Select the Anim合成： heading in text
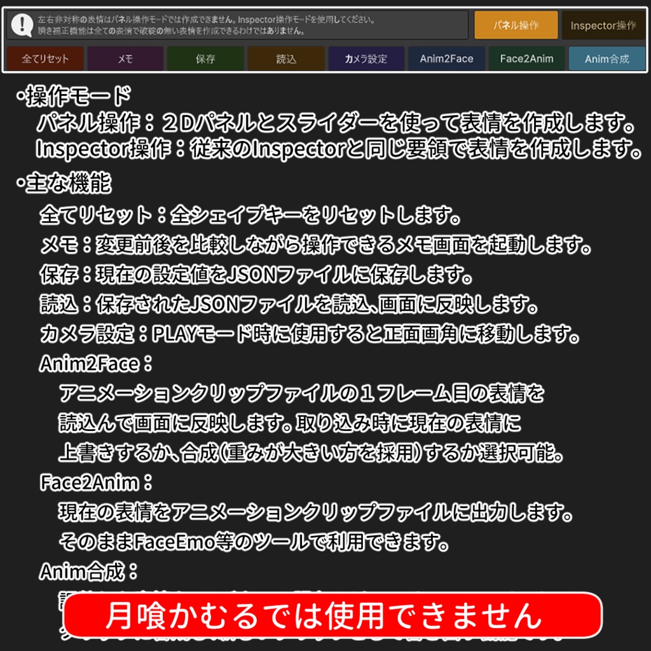Viewport: 651px width, 651px height. (88, 572)
